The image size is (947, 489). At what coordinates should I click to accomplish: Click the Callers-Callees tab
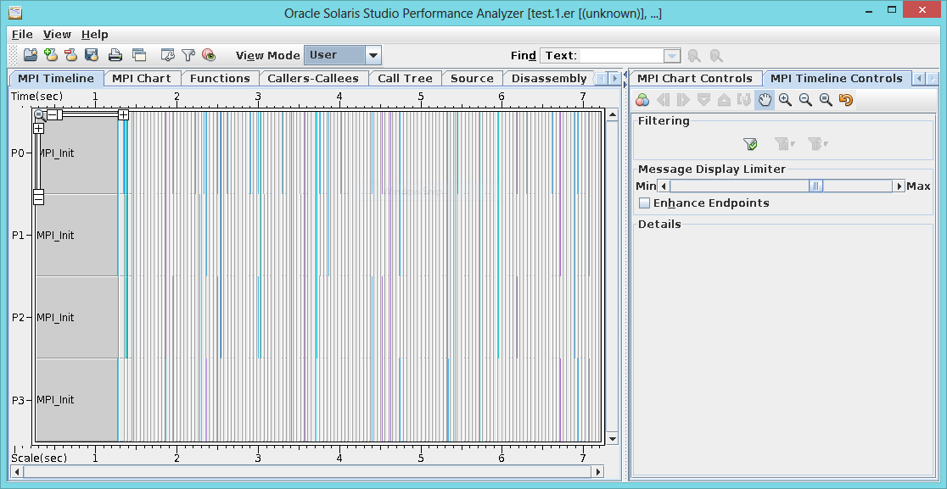[x=312, y=79]
